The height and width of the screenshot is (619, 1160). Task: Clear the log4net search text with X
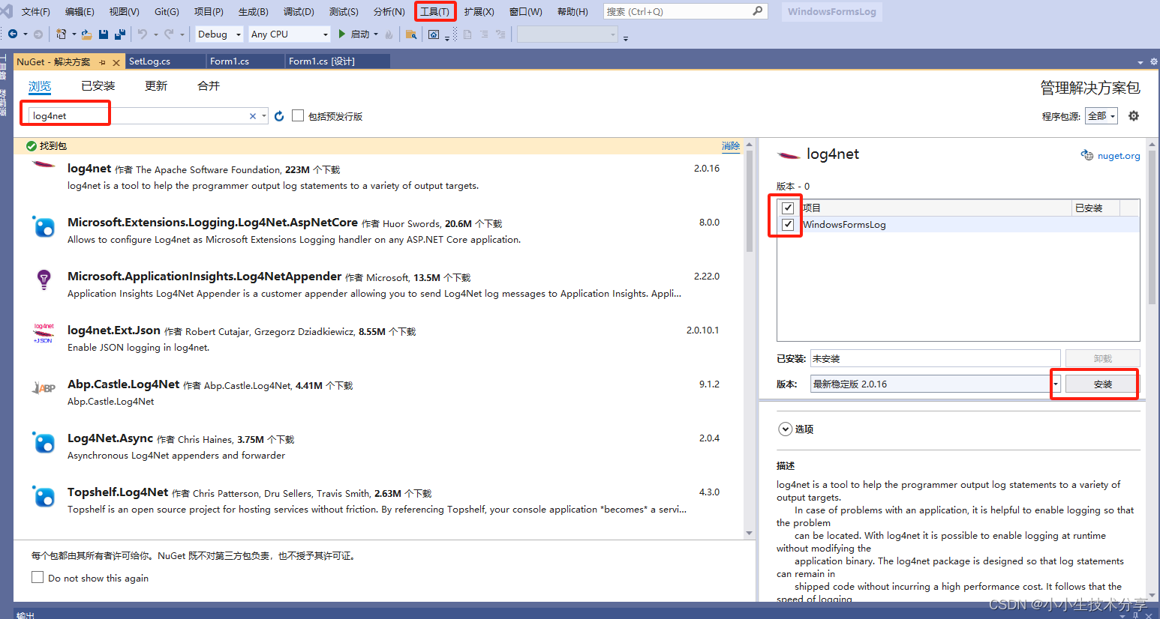253,116
